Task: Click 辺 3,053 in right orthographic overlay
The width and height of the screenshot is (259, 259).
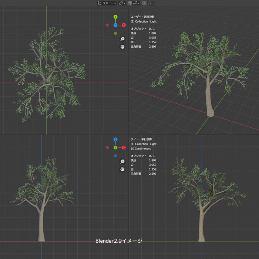Action: 144,165
